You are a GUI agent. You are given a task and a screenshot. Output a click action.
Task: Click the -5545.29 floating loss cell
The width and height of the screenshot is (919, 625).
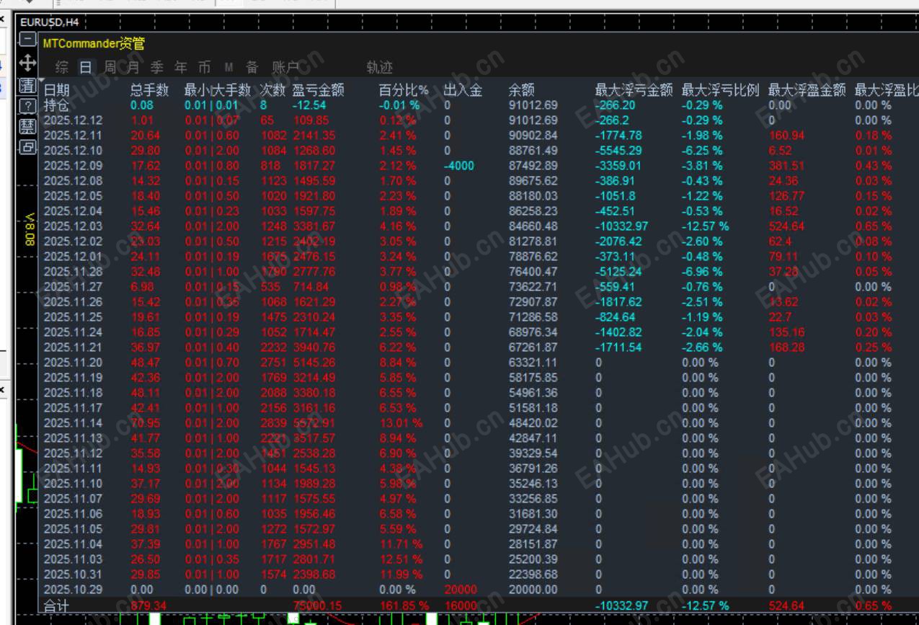(618, 151)
